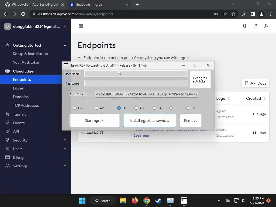Click the address bar URL
The width and height of the screenshot is (276, 207).
pyautogui.click(x=76, y=14)
